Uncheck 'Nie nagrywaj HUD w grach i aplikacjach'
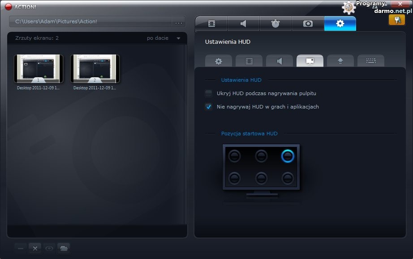Viewport: 413px width, 259px height. coord(208,107)
